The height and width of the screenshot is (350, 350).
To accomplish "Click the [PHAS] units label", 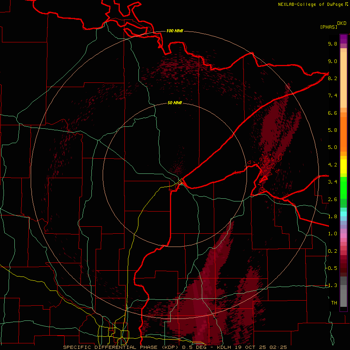I will pos(329,27).
